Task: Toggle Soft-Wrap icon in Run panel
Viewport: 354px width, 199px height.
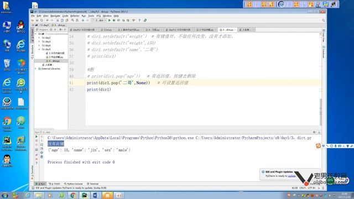Action: (x=42, y=145)
